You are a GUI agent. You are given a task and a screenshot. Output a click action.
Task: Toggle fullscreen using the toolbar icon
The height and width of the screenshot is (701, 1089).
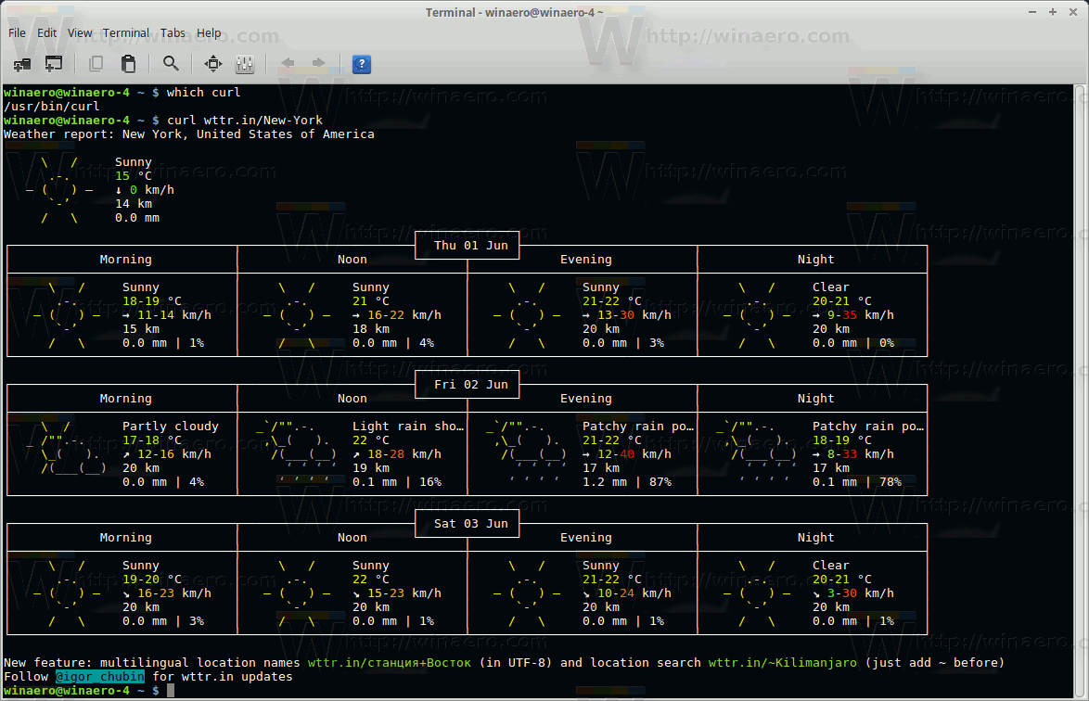(x=212, y=64)
